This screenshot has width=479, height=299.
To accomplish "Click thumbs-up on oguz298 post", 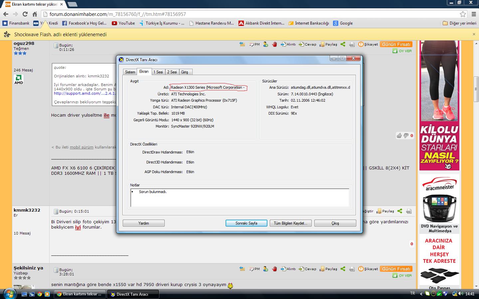I will (x=399, y=135).
